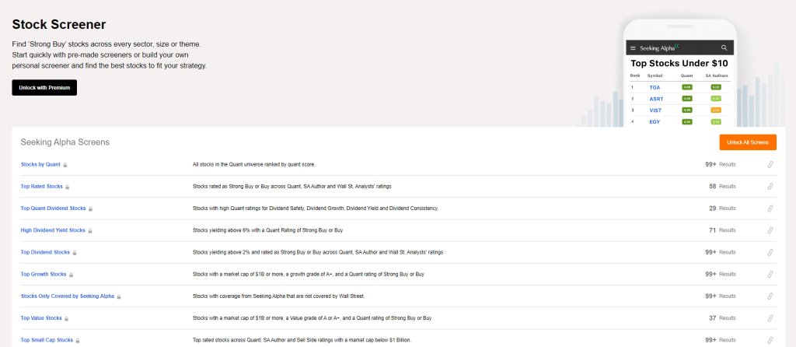Click lock icon next to Top Dividend Stocks

(x=75, y=253)
